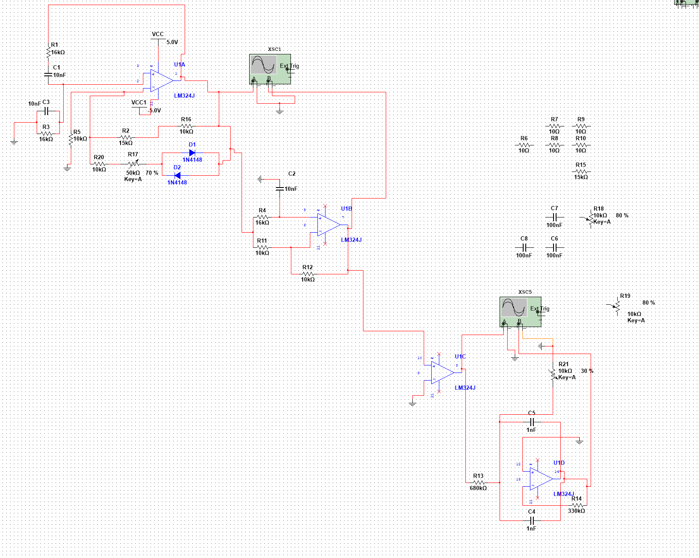The height and width of the screenshot is (558, 699).
Task: Select the U1D op-amp triangle
Action: pos(541,479)
